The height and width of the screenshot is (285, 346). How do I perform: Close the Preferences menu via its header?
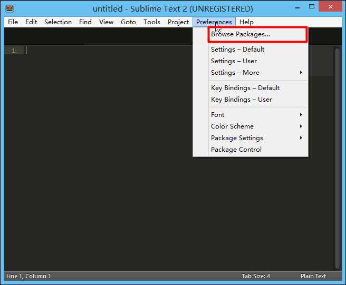(x=214, y=22)
